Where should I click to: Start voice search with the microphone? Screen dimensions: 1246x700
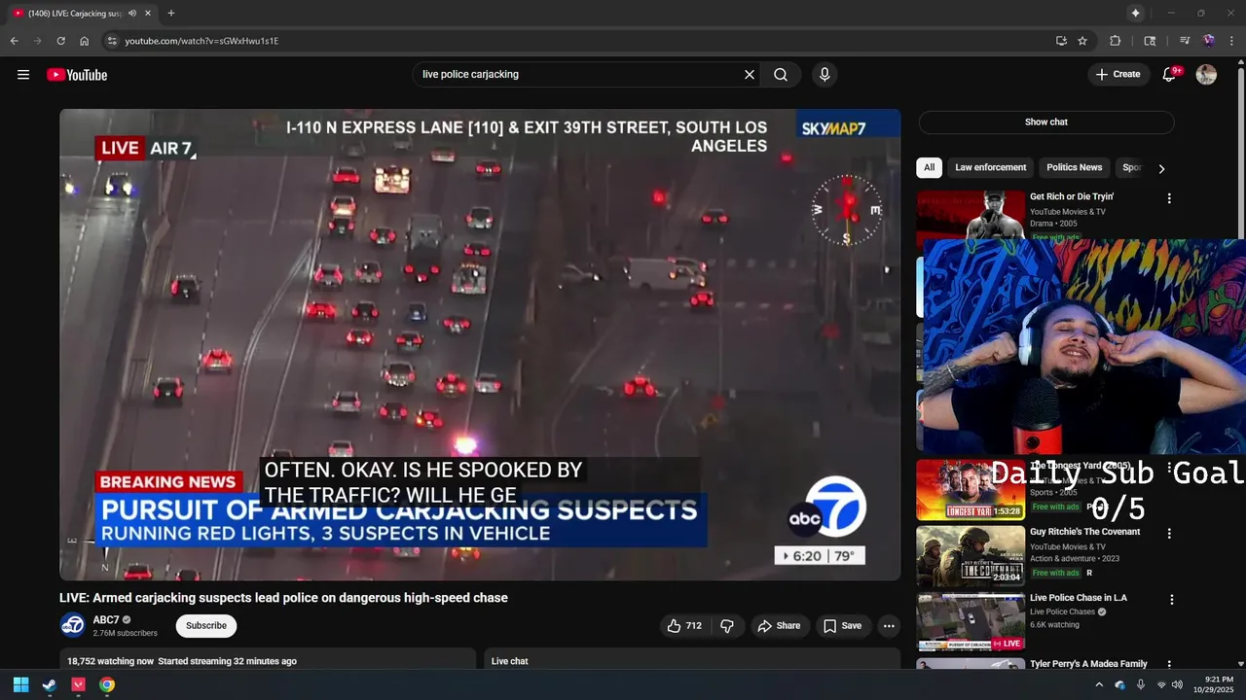[825, 75]
